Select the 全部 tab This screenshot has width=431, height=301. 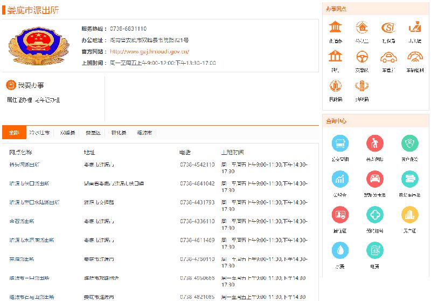pyautogui.click(x=14, y=133)
